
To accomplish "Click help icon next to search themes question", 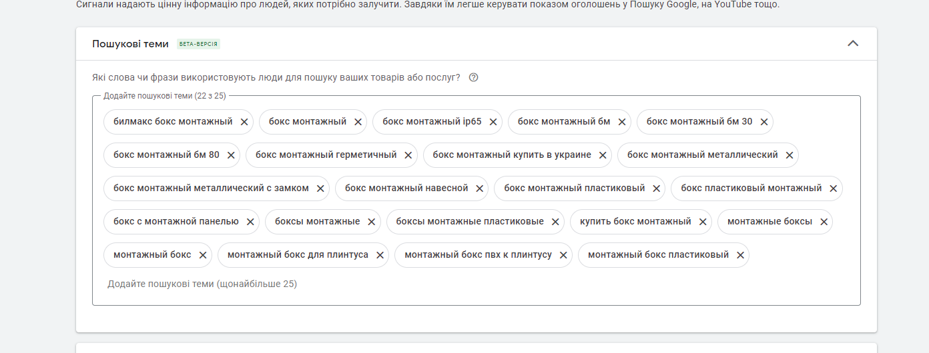I will (x=473, y=77).
